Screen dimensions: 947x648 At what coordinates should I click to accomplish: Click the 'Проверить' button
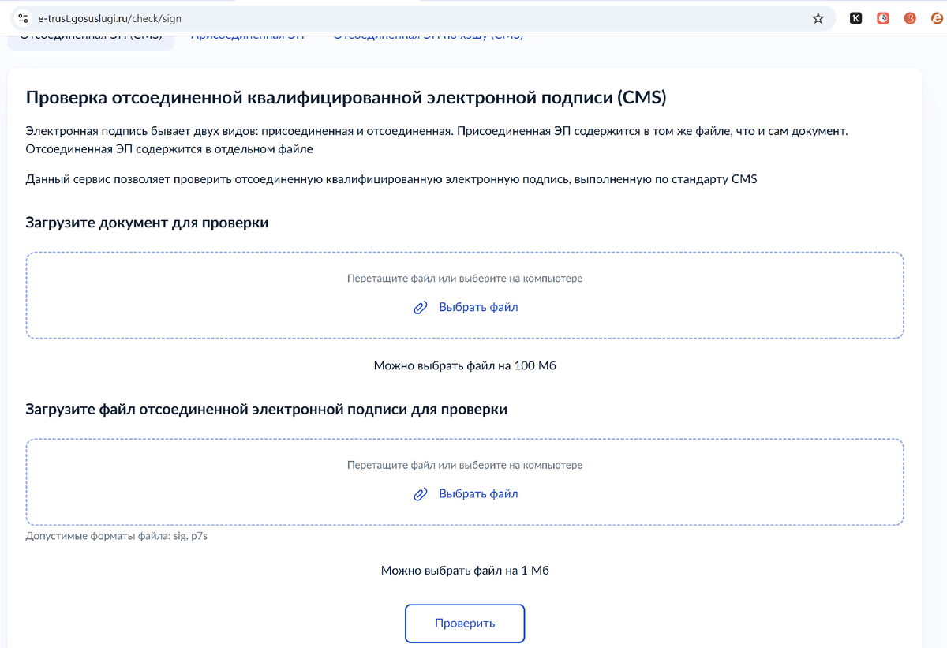[x=465, y=624]
